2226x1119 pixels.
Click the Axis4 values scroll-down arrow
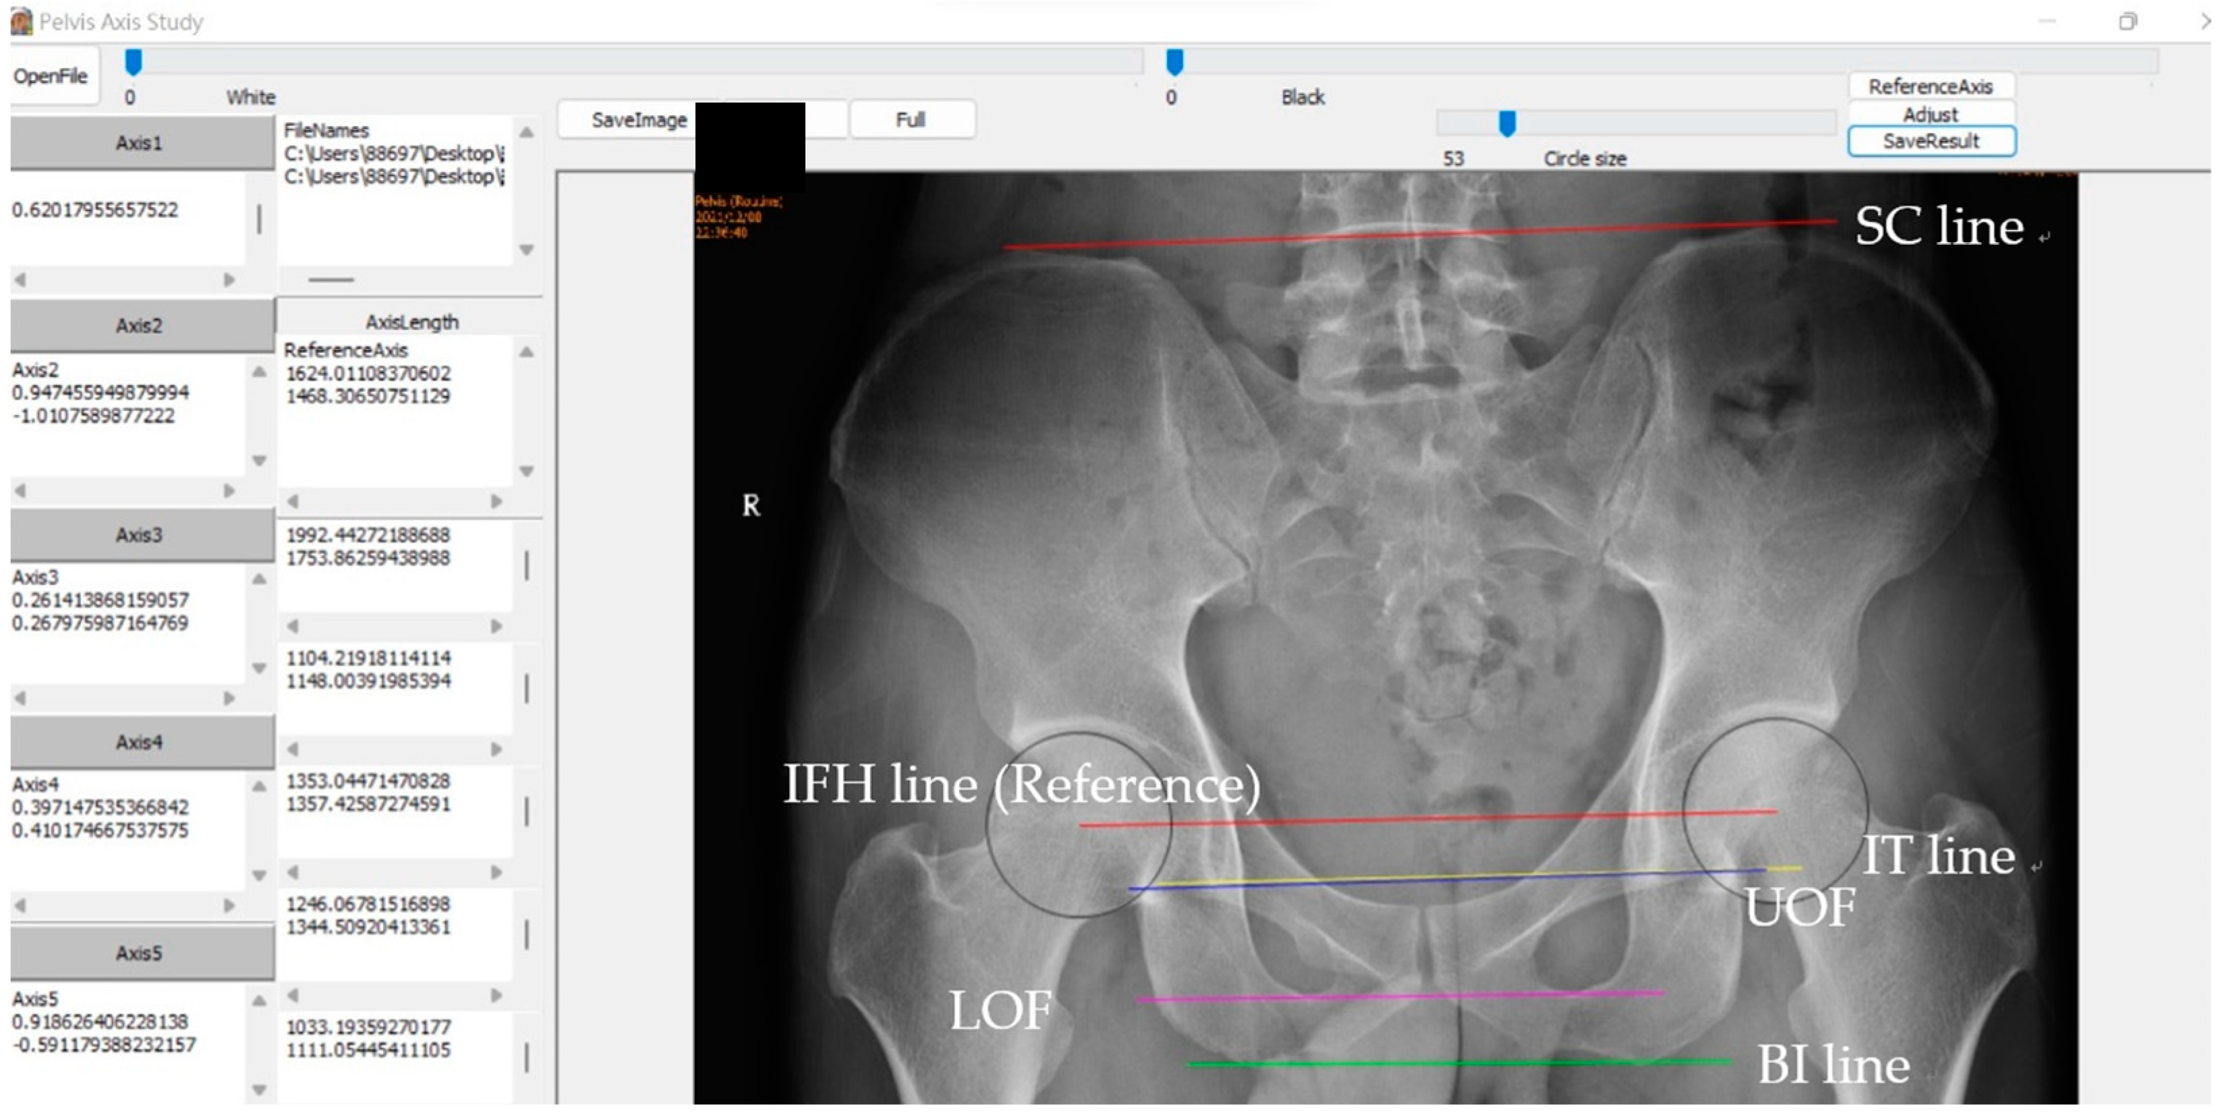[x=258, y=876]
